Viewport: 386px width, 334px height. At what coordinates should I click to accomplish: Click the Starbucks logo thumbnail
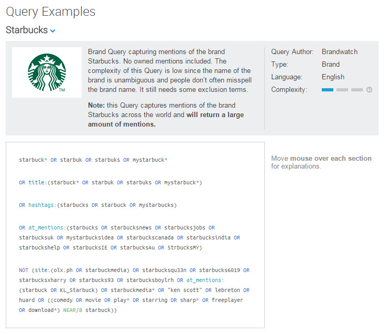47,72
